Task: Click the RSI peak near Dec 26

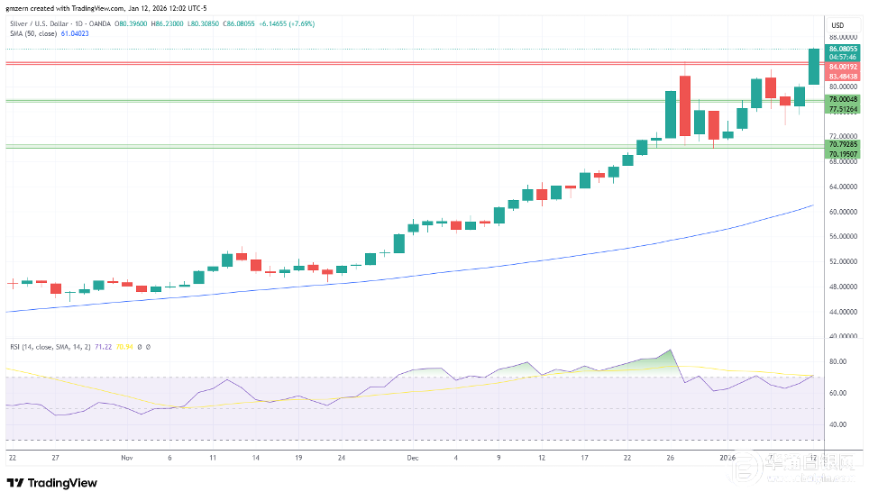Action: (670, 351)
